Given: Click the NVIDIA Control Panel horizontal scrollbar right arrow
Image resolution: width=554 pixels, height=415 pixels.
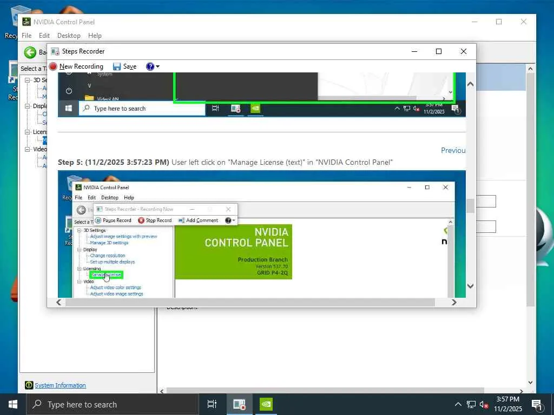Looking at the screenshot, I should coord(521,391).
